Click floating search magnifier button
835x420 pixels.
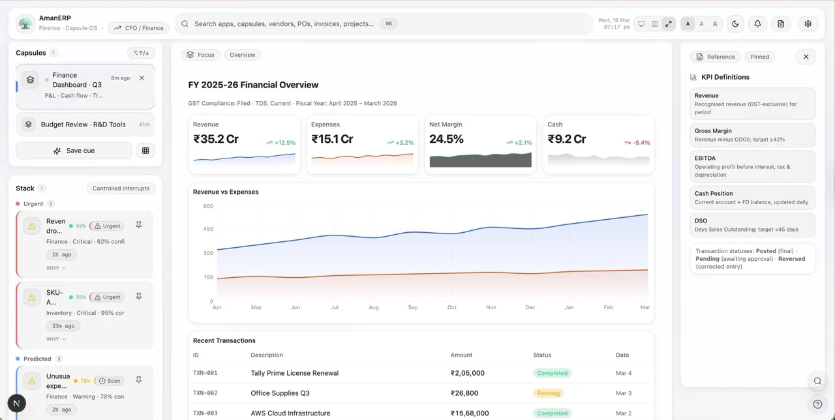(817, 381)
